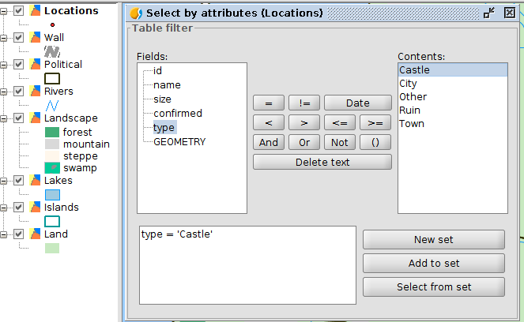Toggle the Political layer checkbox
The height and width of the screenshot is (322, 524).
point(19,65)
